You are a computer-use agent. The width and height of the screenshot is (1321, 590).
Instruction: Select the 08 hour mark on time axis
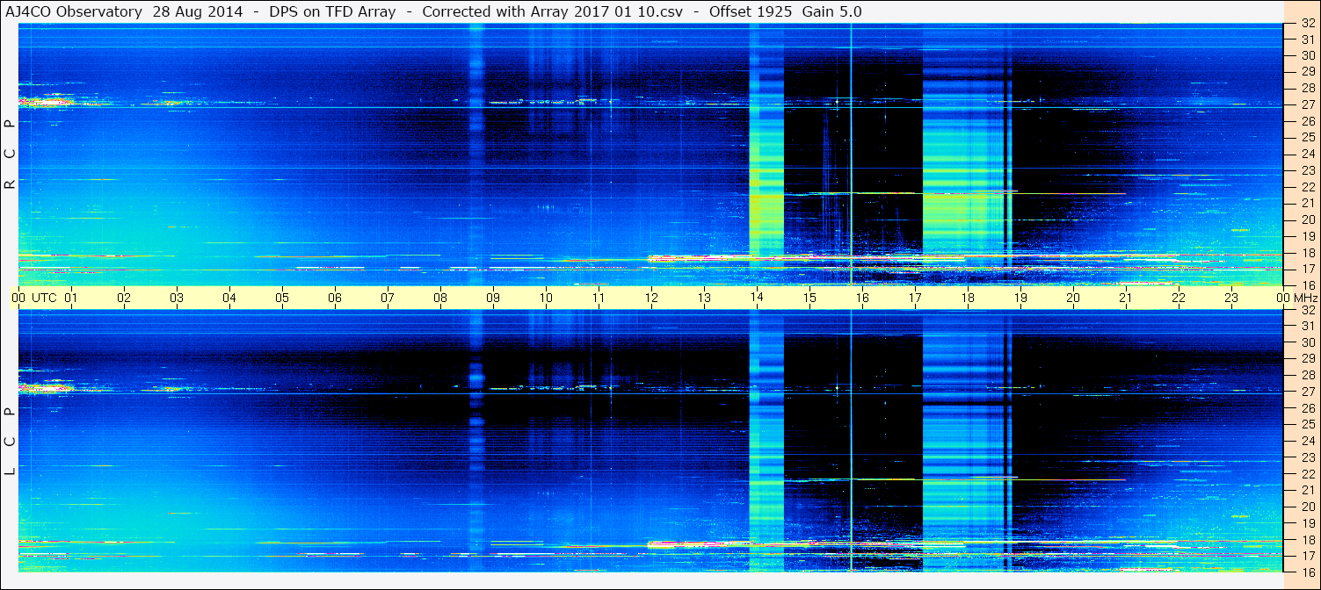click(x=440, y=298)
